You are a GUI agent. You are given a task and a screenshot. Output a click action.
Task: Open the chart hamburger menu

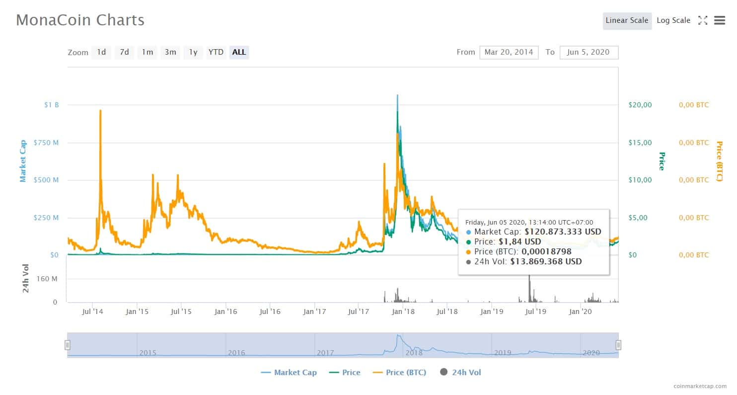coord(720,20)
